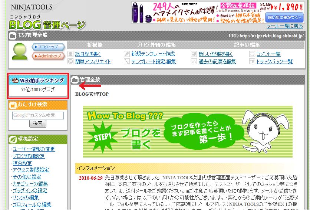Open その他の設定 link

pos(27,177)
